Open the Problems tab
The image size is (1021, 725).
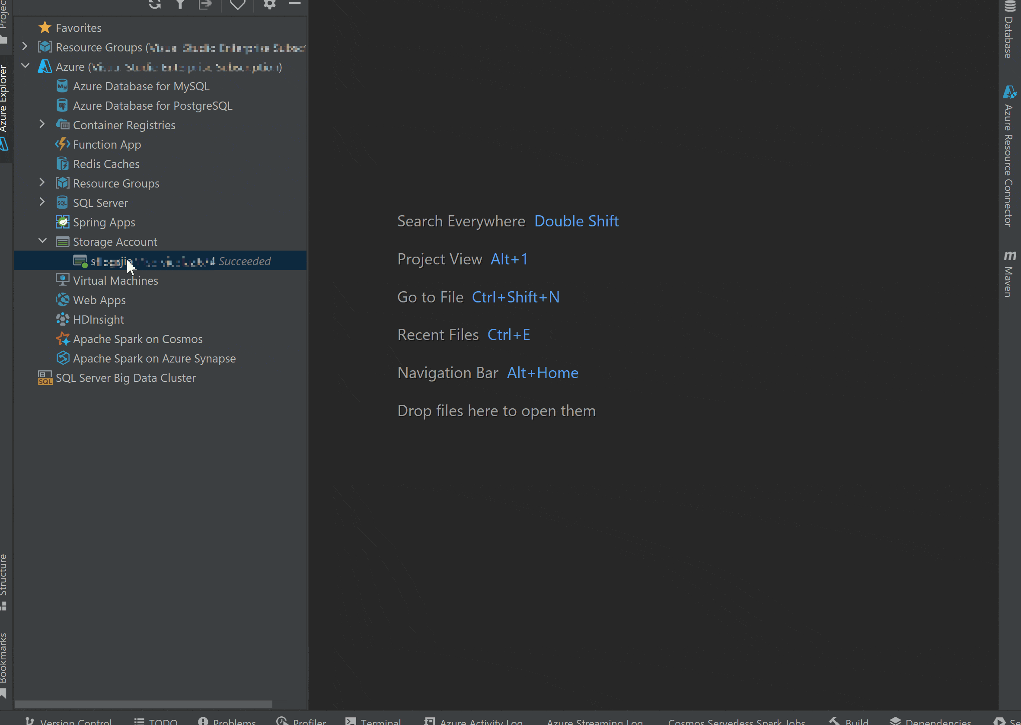pyautogui.click(x=227, y=721)
